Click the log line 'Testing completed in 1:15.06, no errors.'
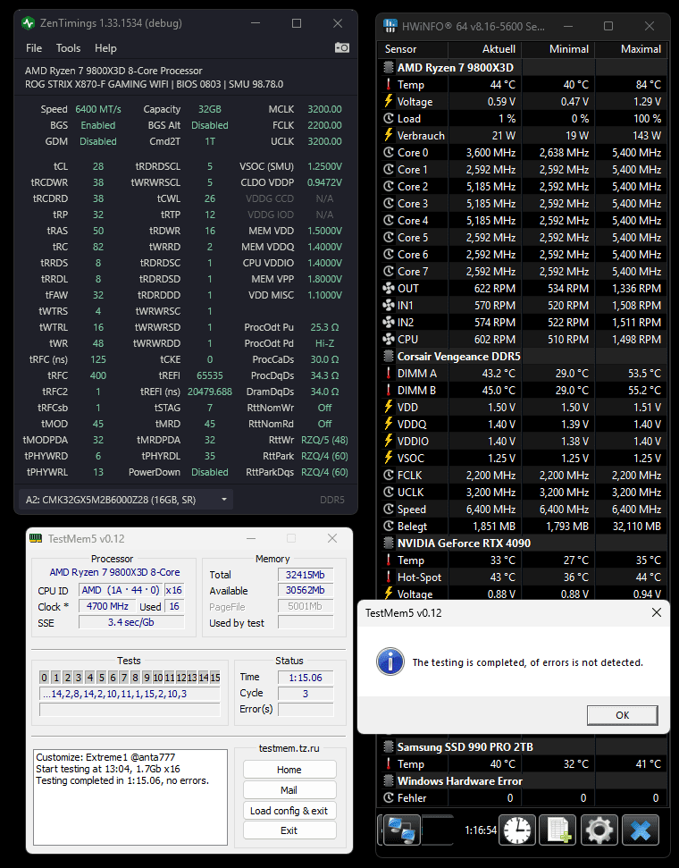The height and width of the screenshot is (868, 679). 122,780
